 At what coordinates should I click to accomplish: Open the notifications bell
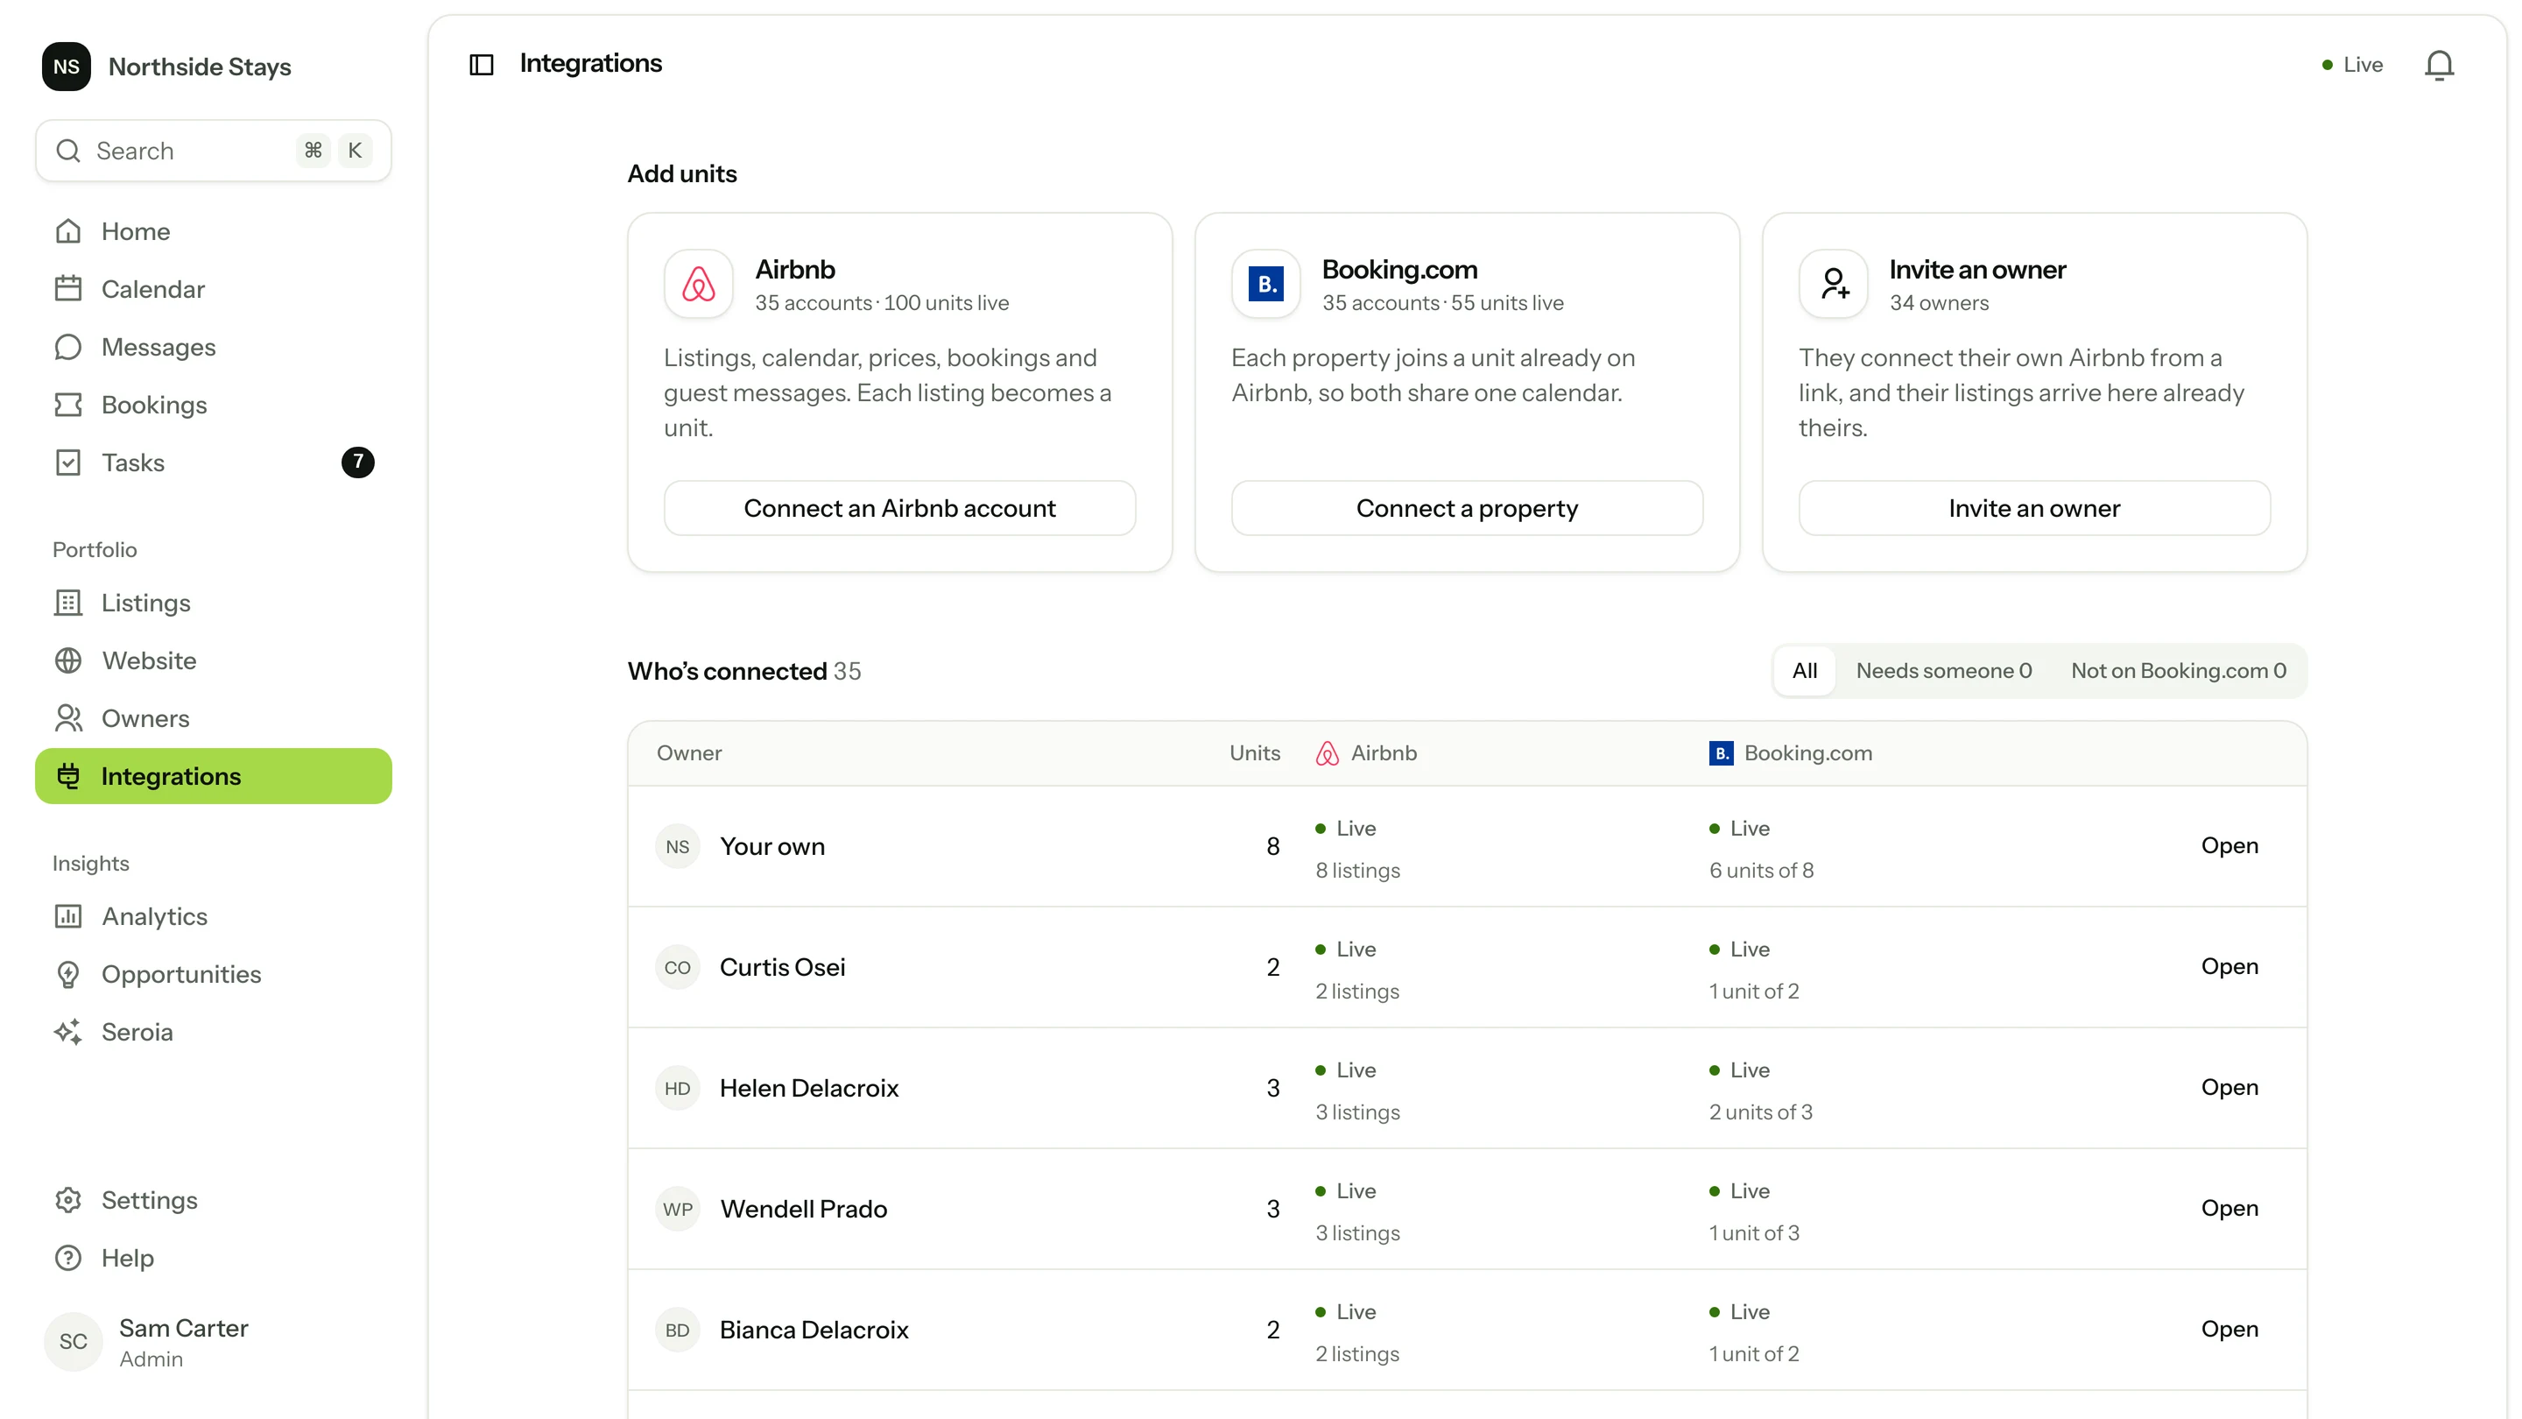tap(2439, 65)
